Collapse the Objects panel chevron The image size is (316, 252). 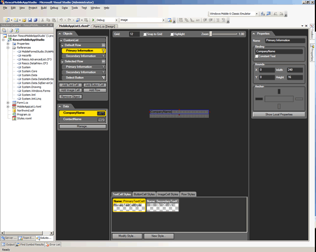pyautogui.click(x=60, y=34)
